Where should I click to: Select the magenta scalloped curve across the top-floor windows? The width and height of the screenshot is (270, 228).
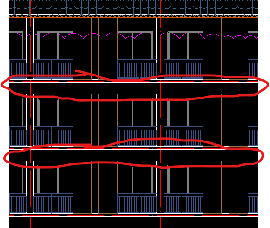(133, 35)
